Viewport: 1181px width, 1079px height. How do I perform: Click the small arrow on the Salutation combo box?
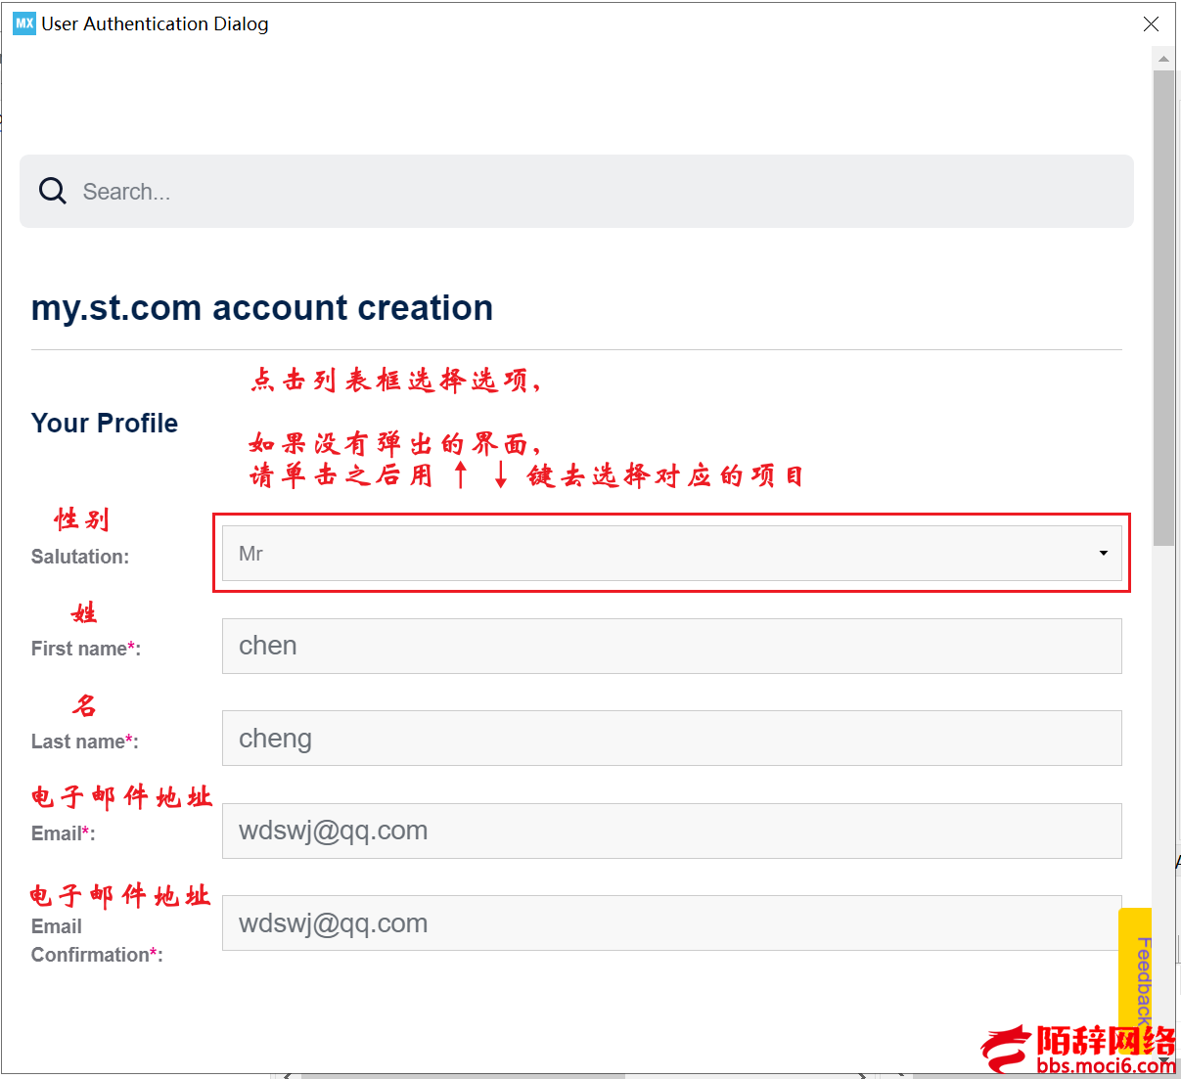[1103, 554]
